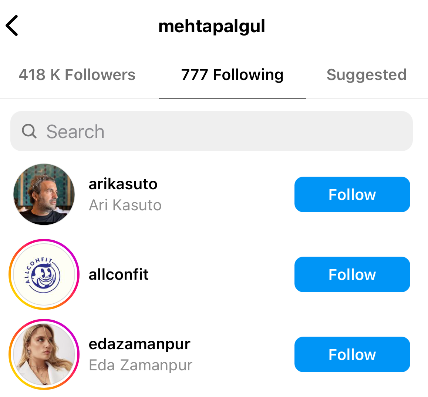The image size is (428, 397).
Task: Open the arikasuto username link
Action: (x=123, y=184)
